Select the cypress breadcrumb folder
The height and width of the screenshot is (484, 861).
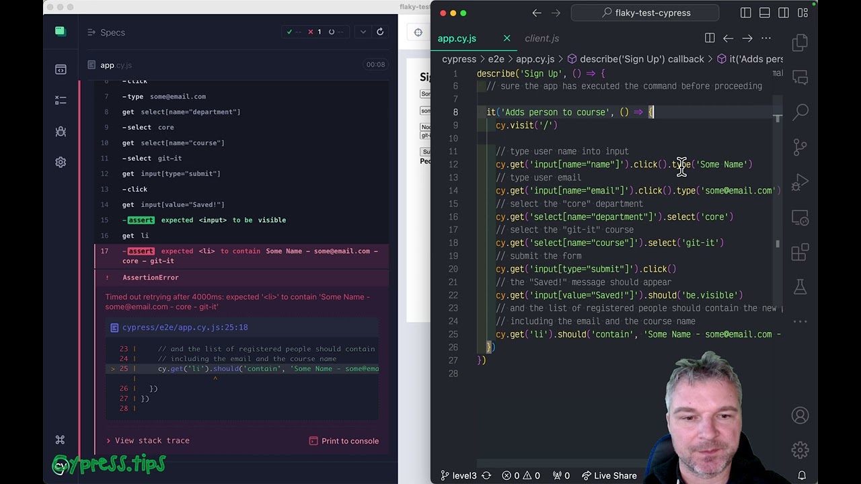tap(459, 59)
